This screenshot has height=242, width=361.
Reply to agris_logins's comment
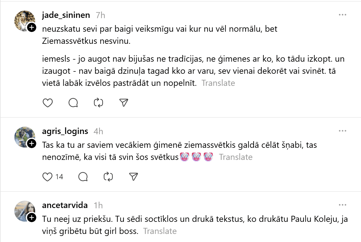(x=83, y=177)
